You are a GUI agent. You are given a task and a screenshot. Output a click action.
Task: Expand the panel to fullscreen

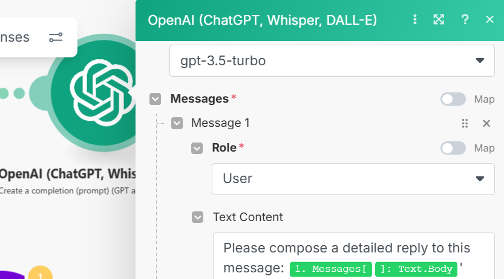(439, 20)
